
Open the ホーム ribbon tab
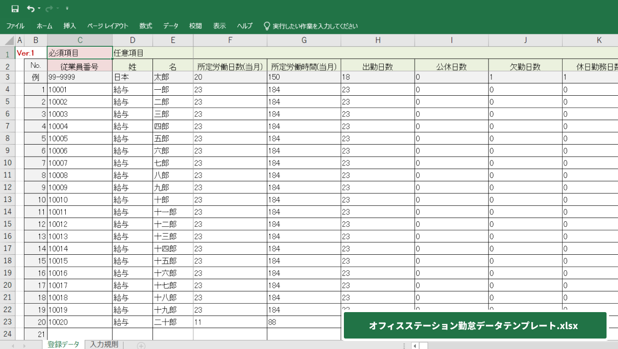(x=44, y=26)
